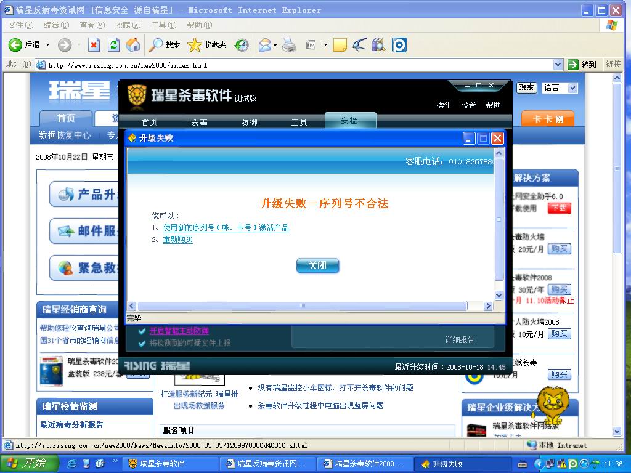Open 操作 menu in Rising antivirus
This screenshot has width=631, height=473.
[444, 105]
